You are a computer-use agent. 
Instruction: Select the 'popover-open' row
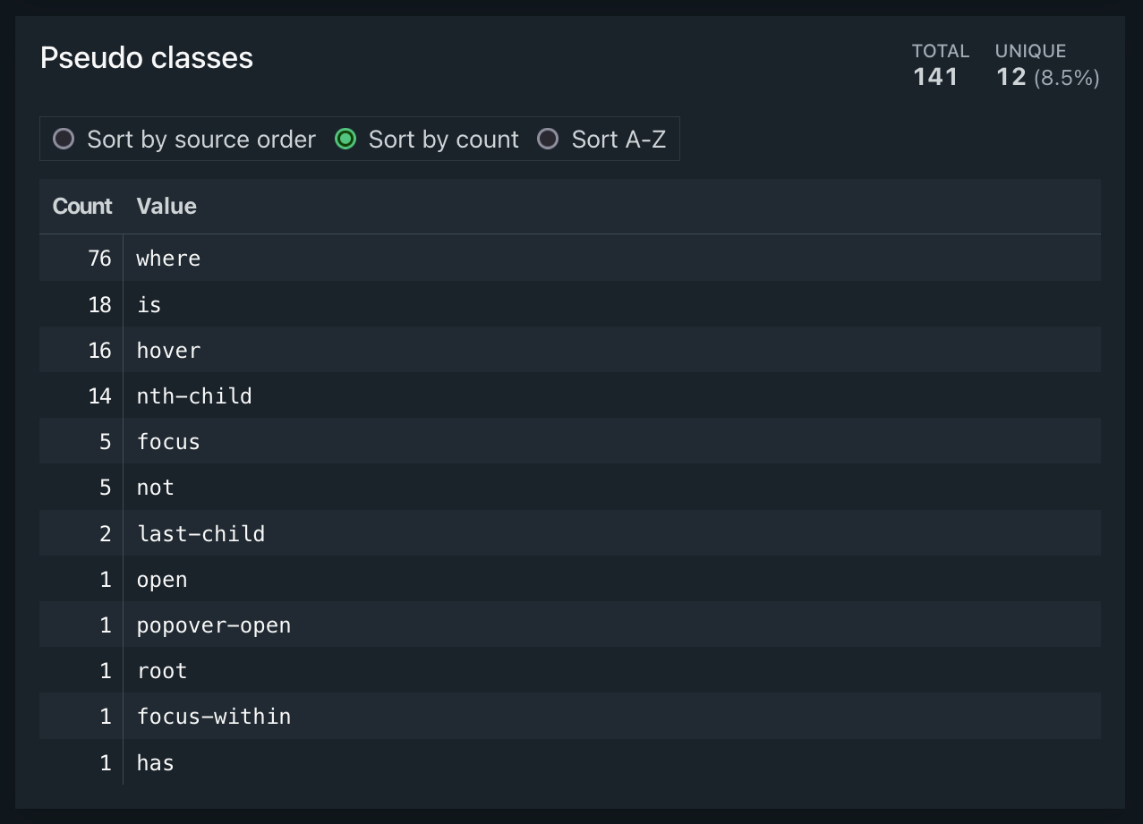coord(214,625)
